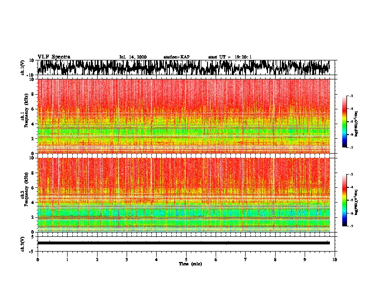Viewport: 377px width, 291px height.
Task: Click time axis tick label "2"
Action: pyautogui.click(x=97, y=260)
